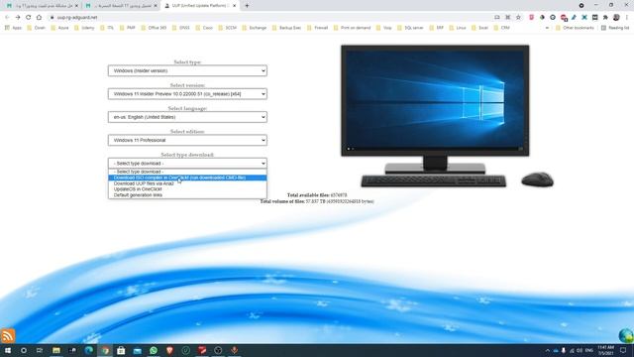The image size is (634, 357).
Task: Go back in browser history
Action: (7, 18)
